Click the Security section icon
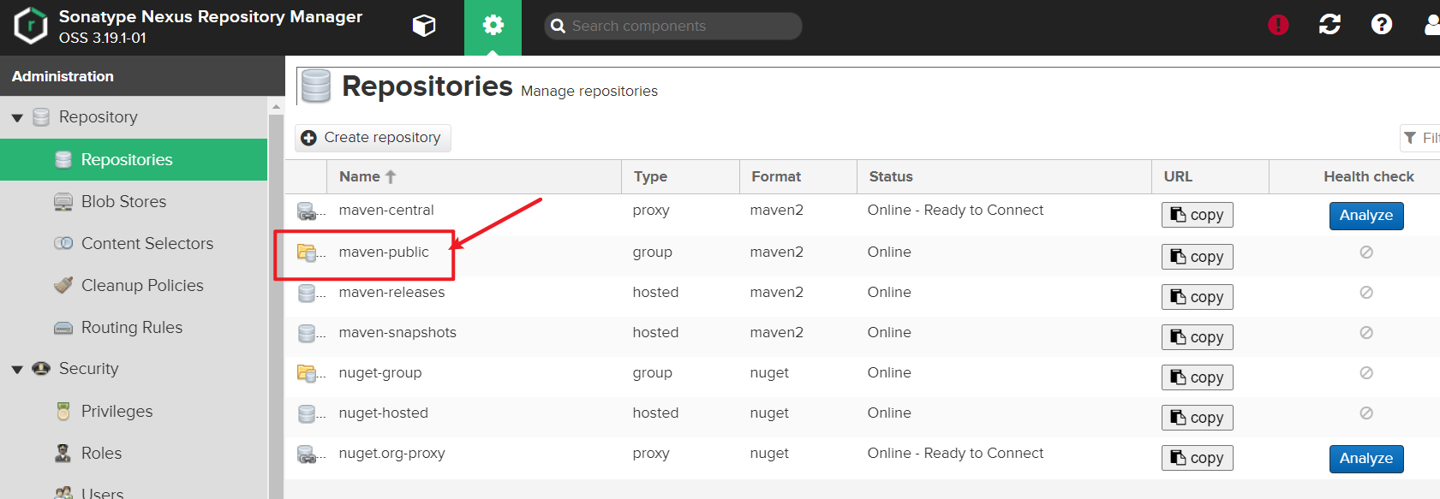This screenshot has width=1440, height=499. (41, 369)
